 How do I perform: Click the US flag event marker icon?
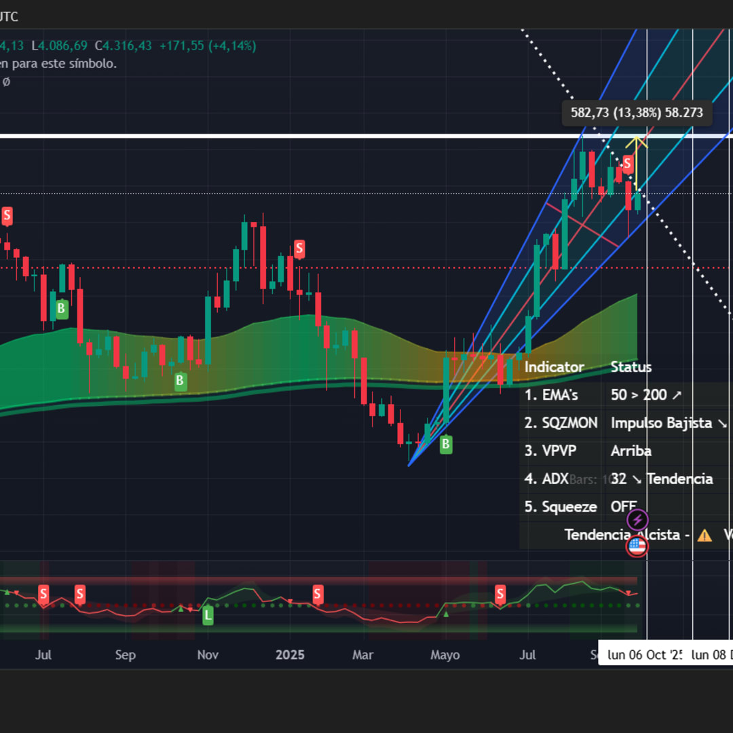point(637,545)
